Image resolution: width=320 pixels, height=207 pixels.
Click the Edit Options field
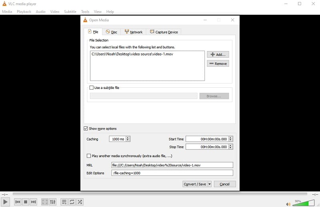pos(172,173)
